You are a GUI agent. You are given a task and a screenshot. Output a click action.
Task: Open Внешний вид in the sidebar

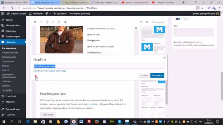(x=13, y=109)
